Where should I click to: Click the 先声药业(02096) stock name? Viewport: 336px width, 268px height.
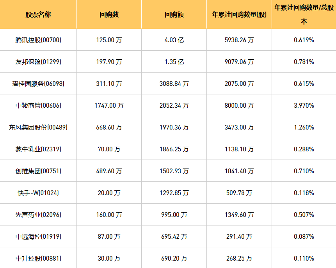(x=38, y=215)
